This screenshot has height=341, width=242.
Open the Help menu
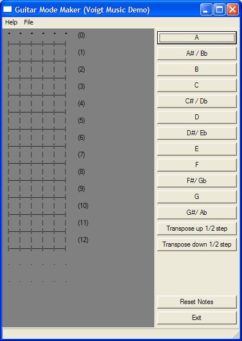click(11, 22)
